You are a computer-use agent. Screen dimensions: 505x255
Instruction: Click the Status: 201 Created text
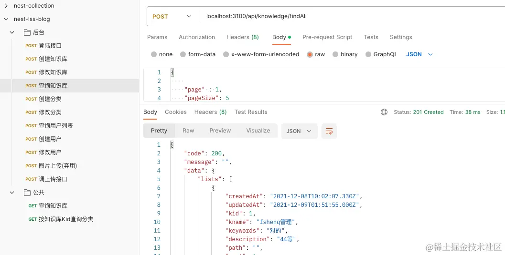pos(419,112)
